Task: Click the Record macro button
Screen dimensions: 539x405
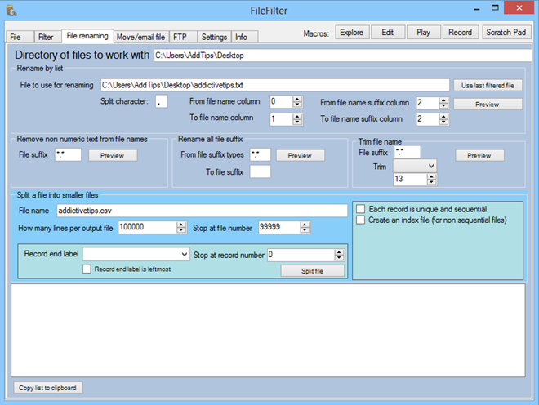Action: click(x=460, y=33)
